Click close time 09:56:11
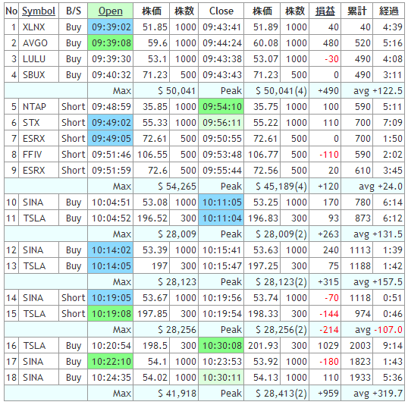The height and width of the screenshot is (405, 408). (221, 122)
